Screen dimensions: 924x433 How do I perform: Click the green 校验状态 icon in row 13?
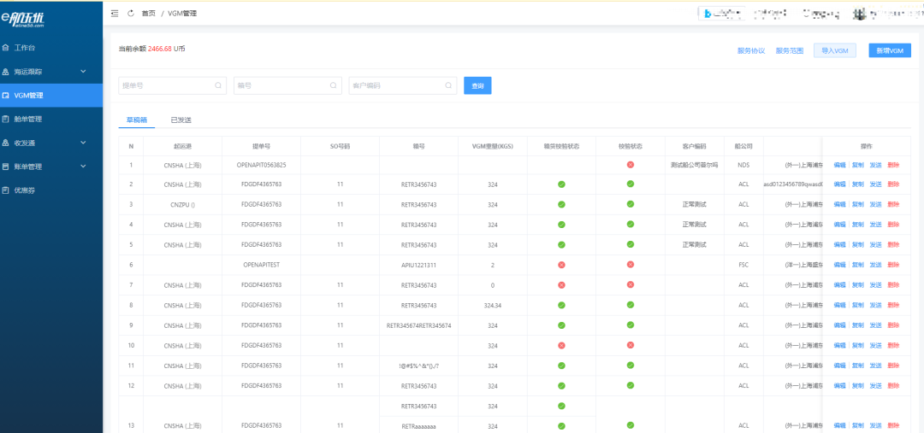[x=631, y=424]
